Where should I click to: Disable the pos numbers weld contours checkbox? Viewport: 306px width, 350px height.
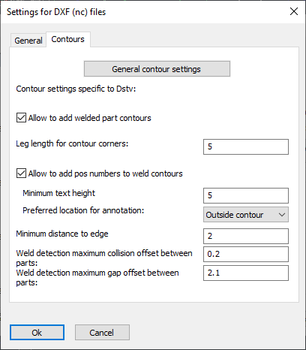tap(21, 173)
